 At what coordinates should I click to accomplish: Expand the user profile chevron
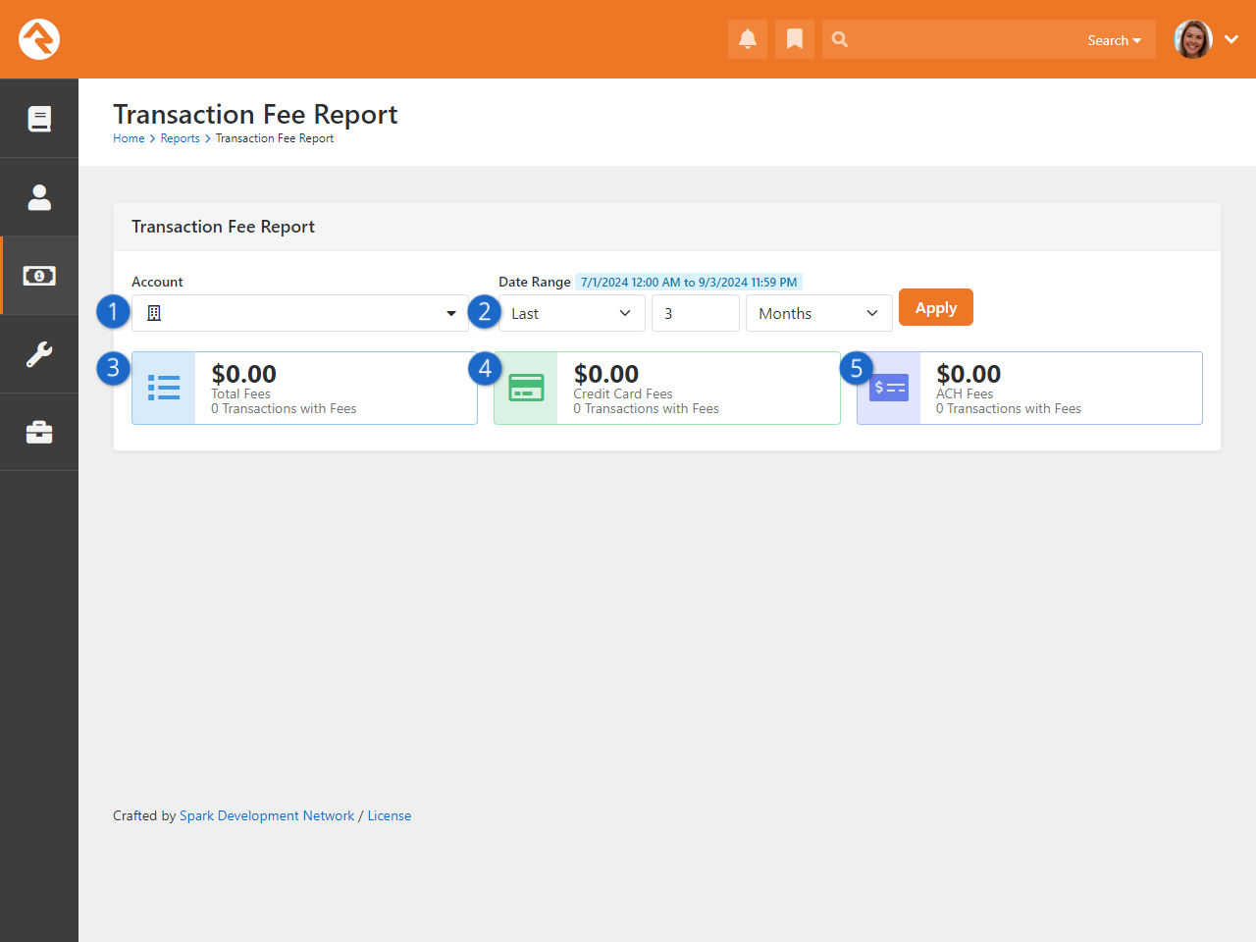pos(1231,39)
